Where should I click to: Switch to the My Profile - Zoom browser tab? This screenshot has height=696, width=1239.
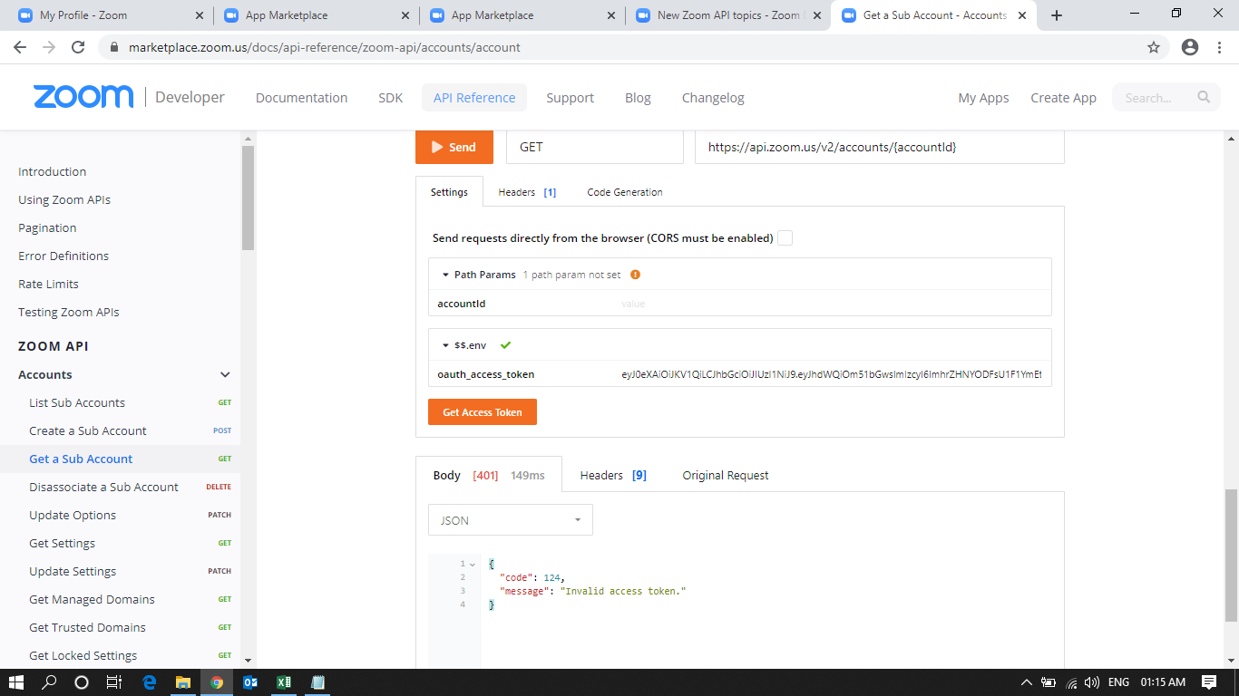click(x=110, y=15)
